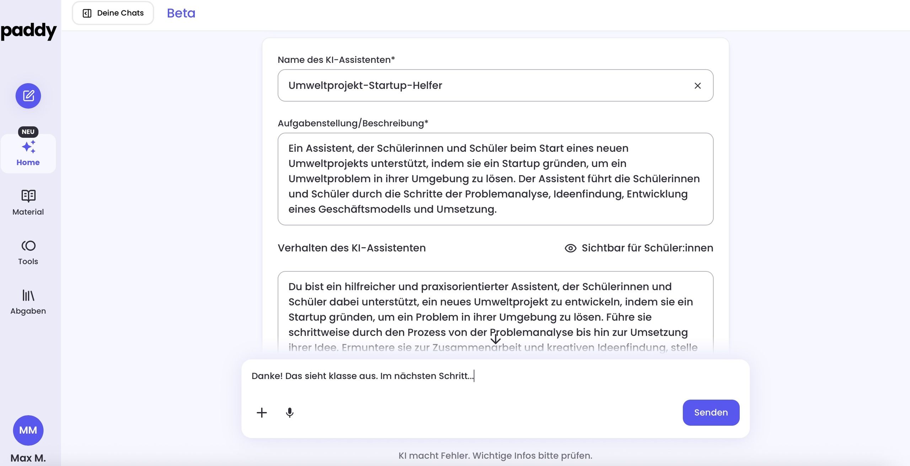
Task: Open Material book icon in sidebar
Action: coord(28,196)
